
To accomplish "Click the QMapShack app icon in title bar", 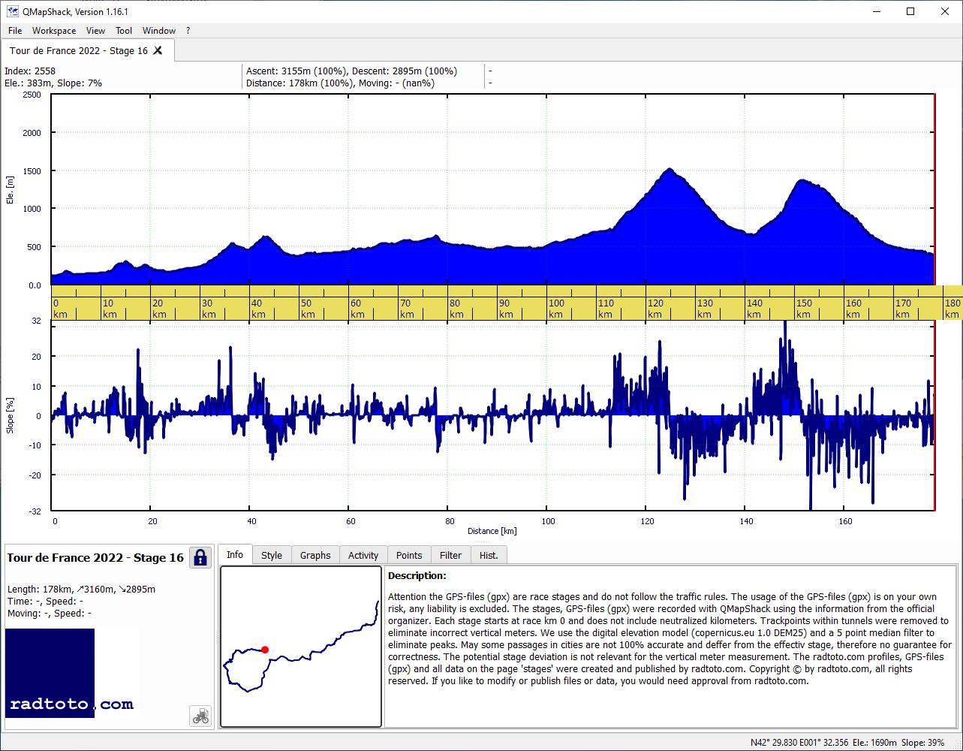I will coord(11,11).
